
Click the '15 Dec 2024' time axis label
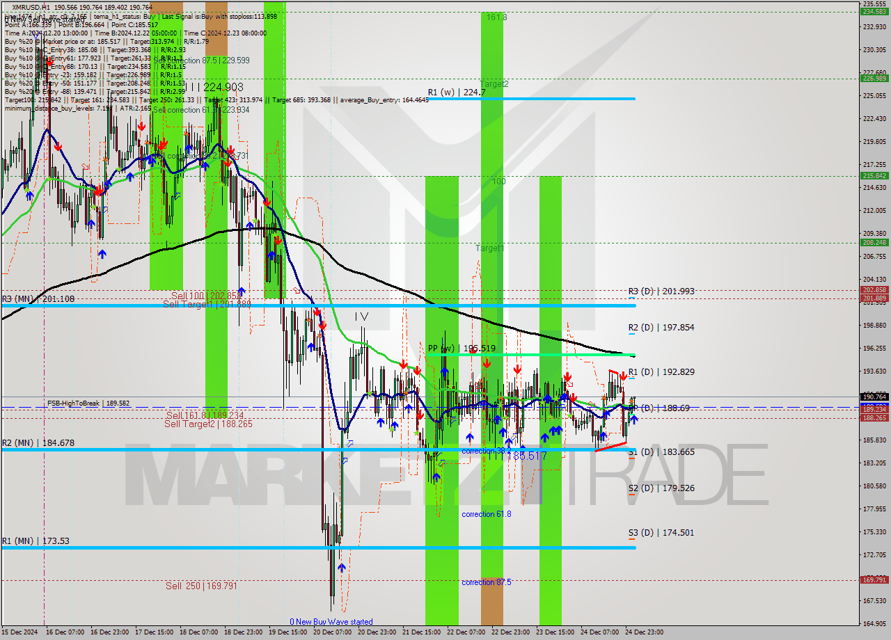point(18,632)
